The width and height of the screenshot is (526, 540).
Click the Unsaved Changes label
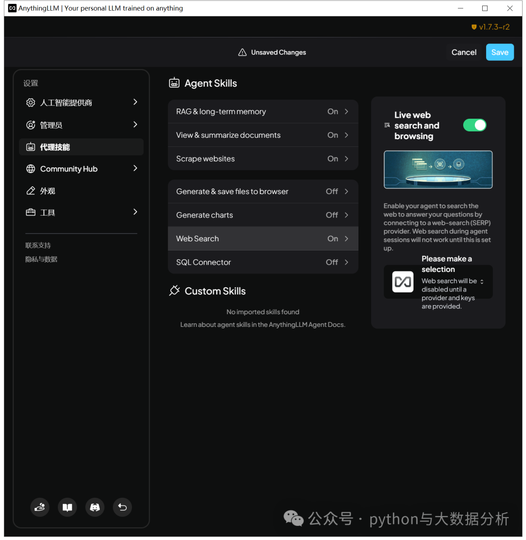[x=279, y=53]
